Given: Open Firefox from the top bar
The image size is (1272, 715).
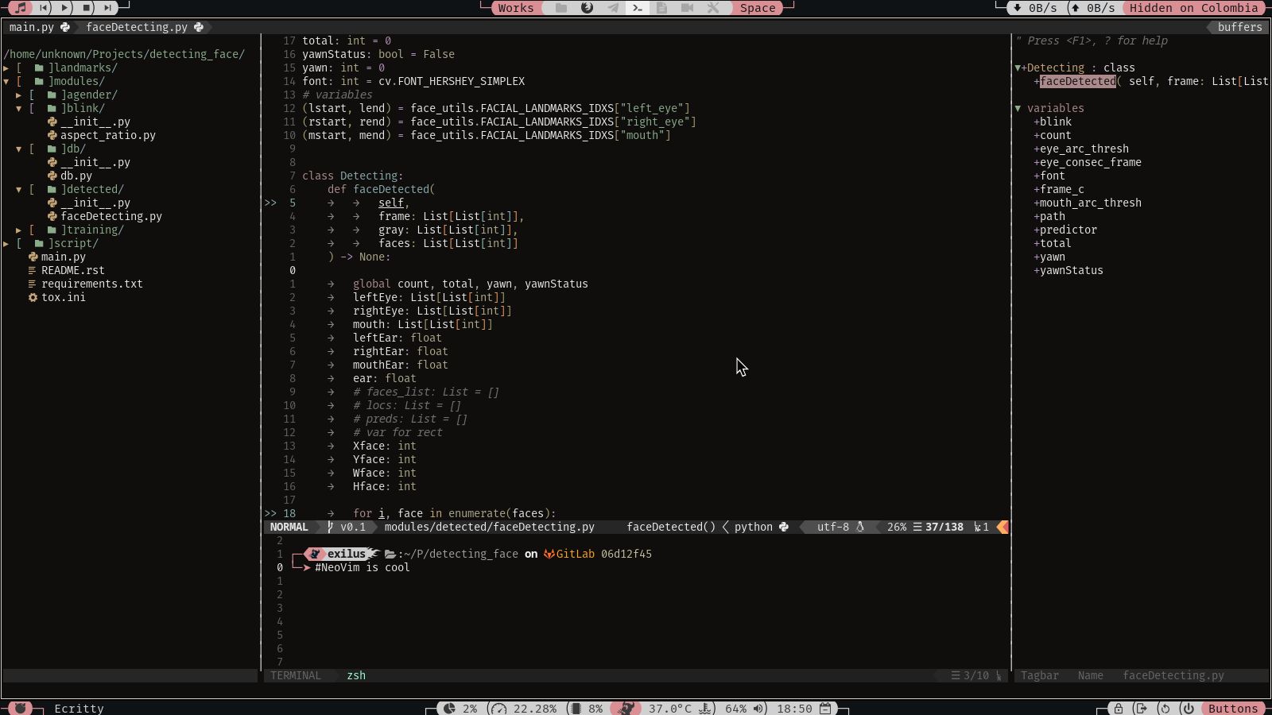Looking at the screenshot, I should [x=586, y=8].
